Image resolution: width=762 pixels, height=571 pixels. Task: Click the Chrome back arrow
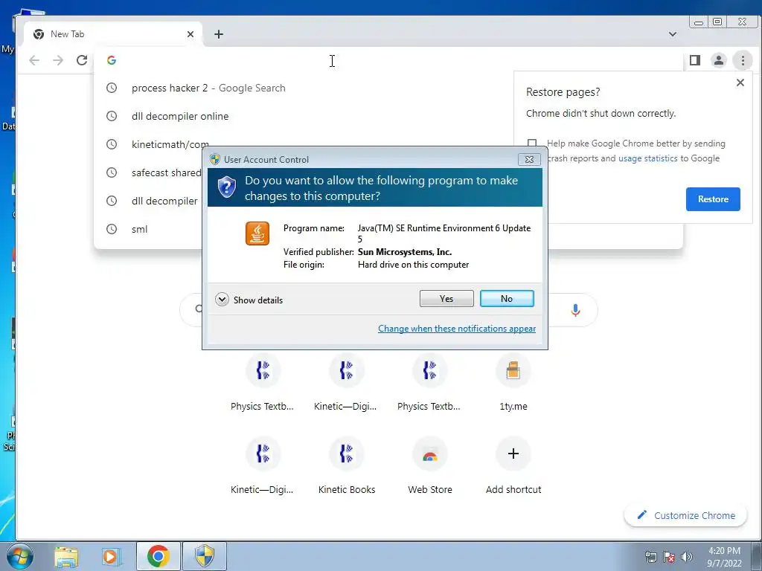click(34, 60)
